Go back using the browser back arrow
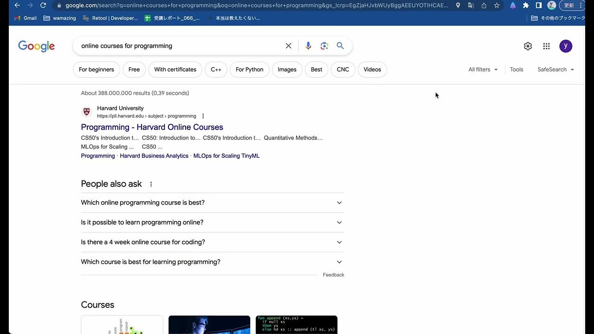 (x=17, y=5)
